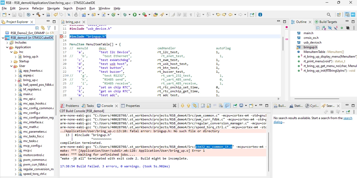This screenshot has height=178, width=357.
Task: Open the Run button dropdown arrow
Action: 139,15
